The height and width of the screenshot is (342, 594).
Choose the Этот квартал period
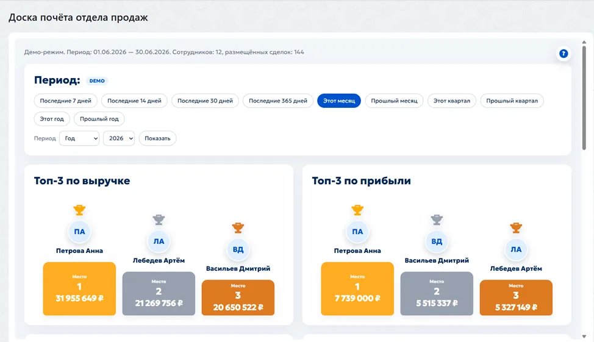451,101
